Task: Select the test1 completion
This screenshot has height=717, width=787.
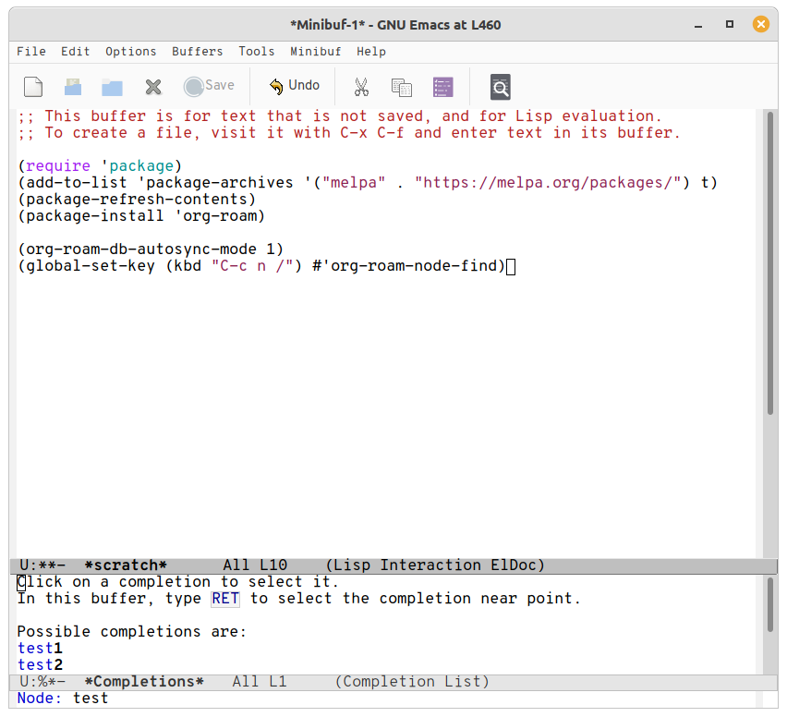Action: [40, 649]
